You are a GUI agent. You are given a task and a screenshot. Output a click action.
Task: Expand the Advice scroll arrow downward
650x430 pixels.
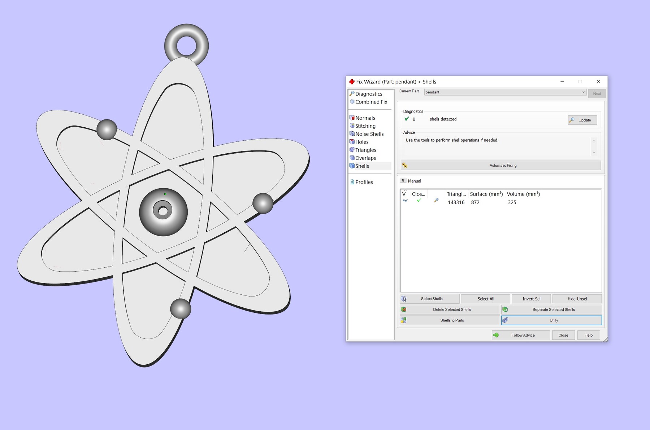click(x=594, y=153)
